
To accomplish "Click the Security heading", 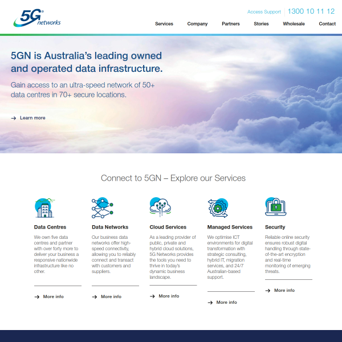I will 275,227.
